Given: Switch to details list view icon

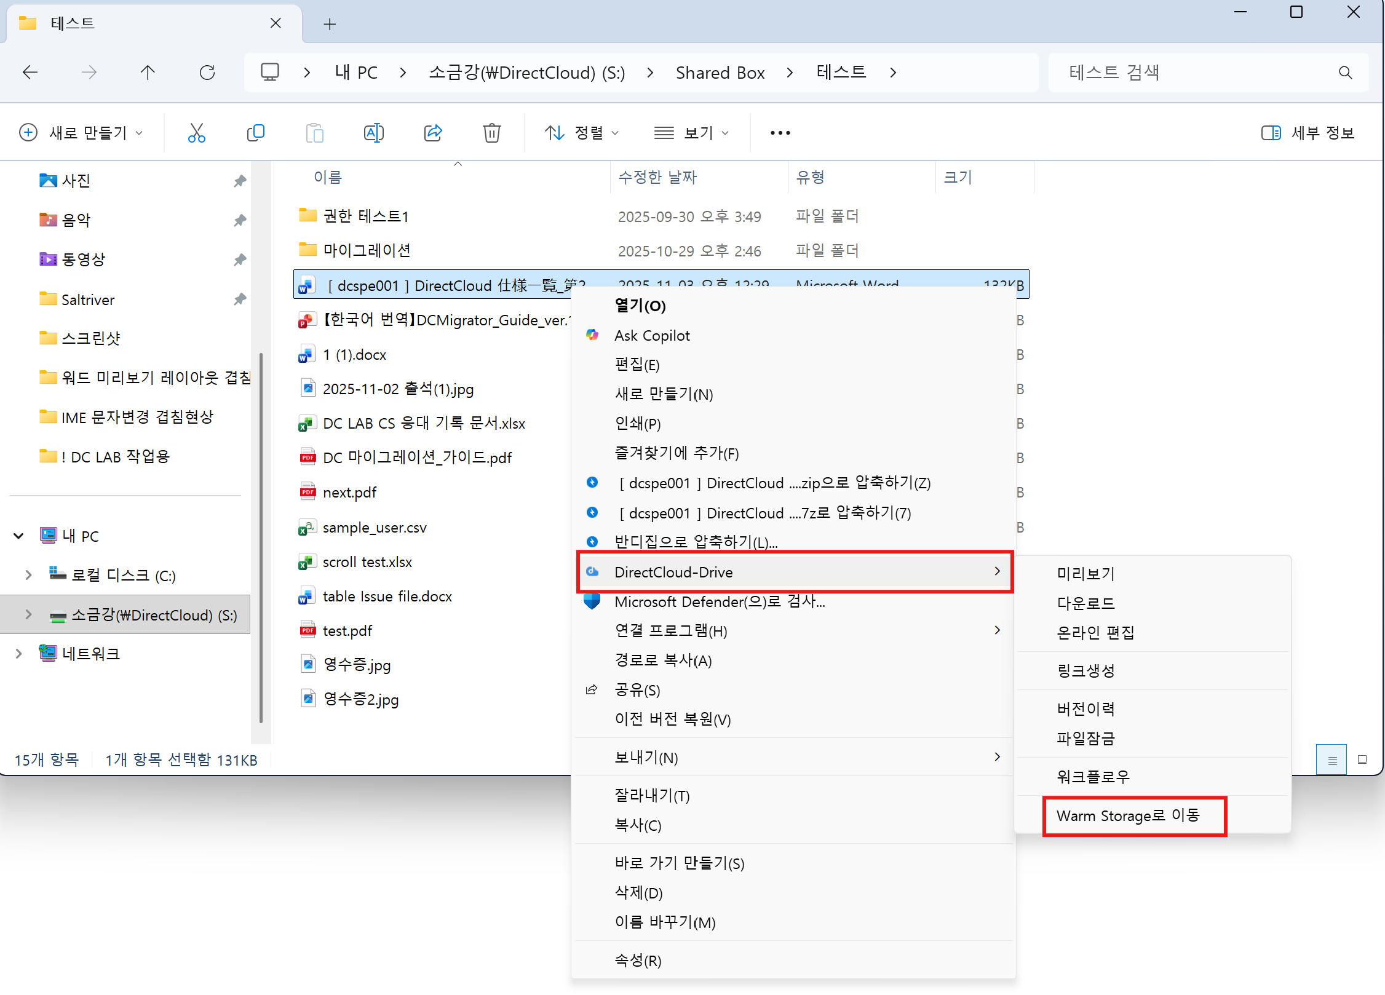Looking at the screenshot, I should tap(1332, 760).
